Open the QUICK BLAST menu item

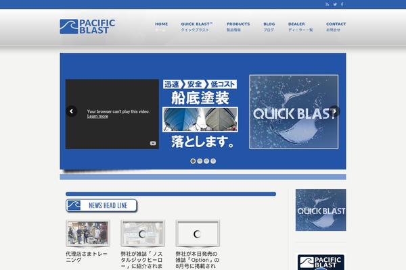tap(197, 26)
